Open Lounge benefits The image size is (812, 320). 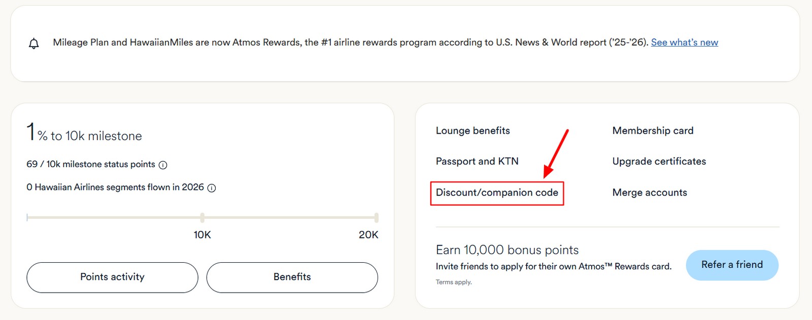pyautogui.click(x=472, y=130)
